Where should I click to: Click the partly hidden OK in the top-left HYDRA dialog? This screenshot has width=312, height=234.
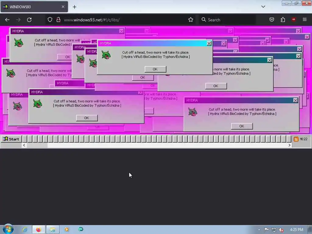point(65,57)
